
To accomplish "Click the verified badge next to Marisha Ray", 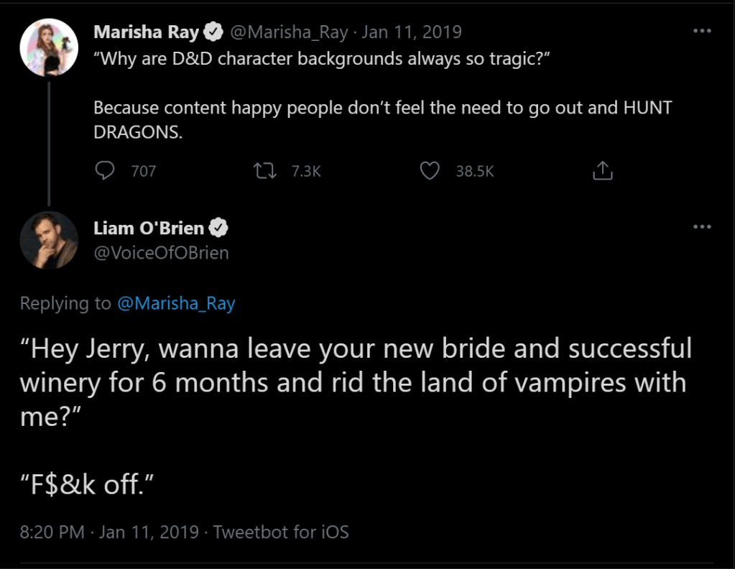I will click(x=213, y=32).
